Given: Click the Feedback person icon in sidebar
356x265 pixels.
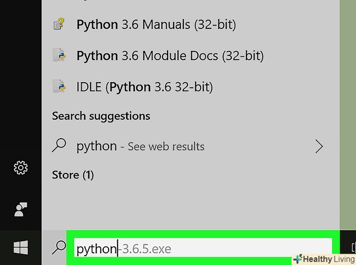Looking at the screenshot, I should click(x=21, y=209).
